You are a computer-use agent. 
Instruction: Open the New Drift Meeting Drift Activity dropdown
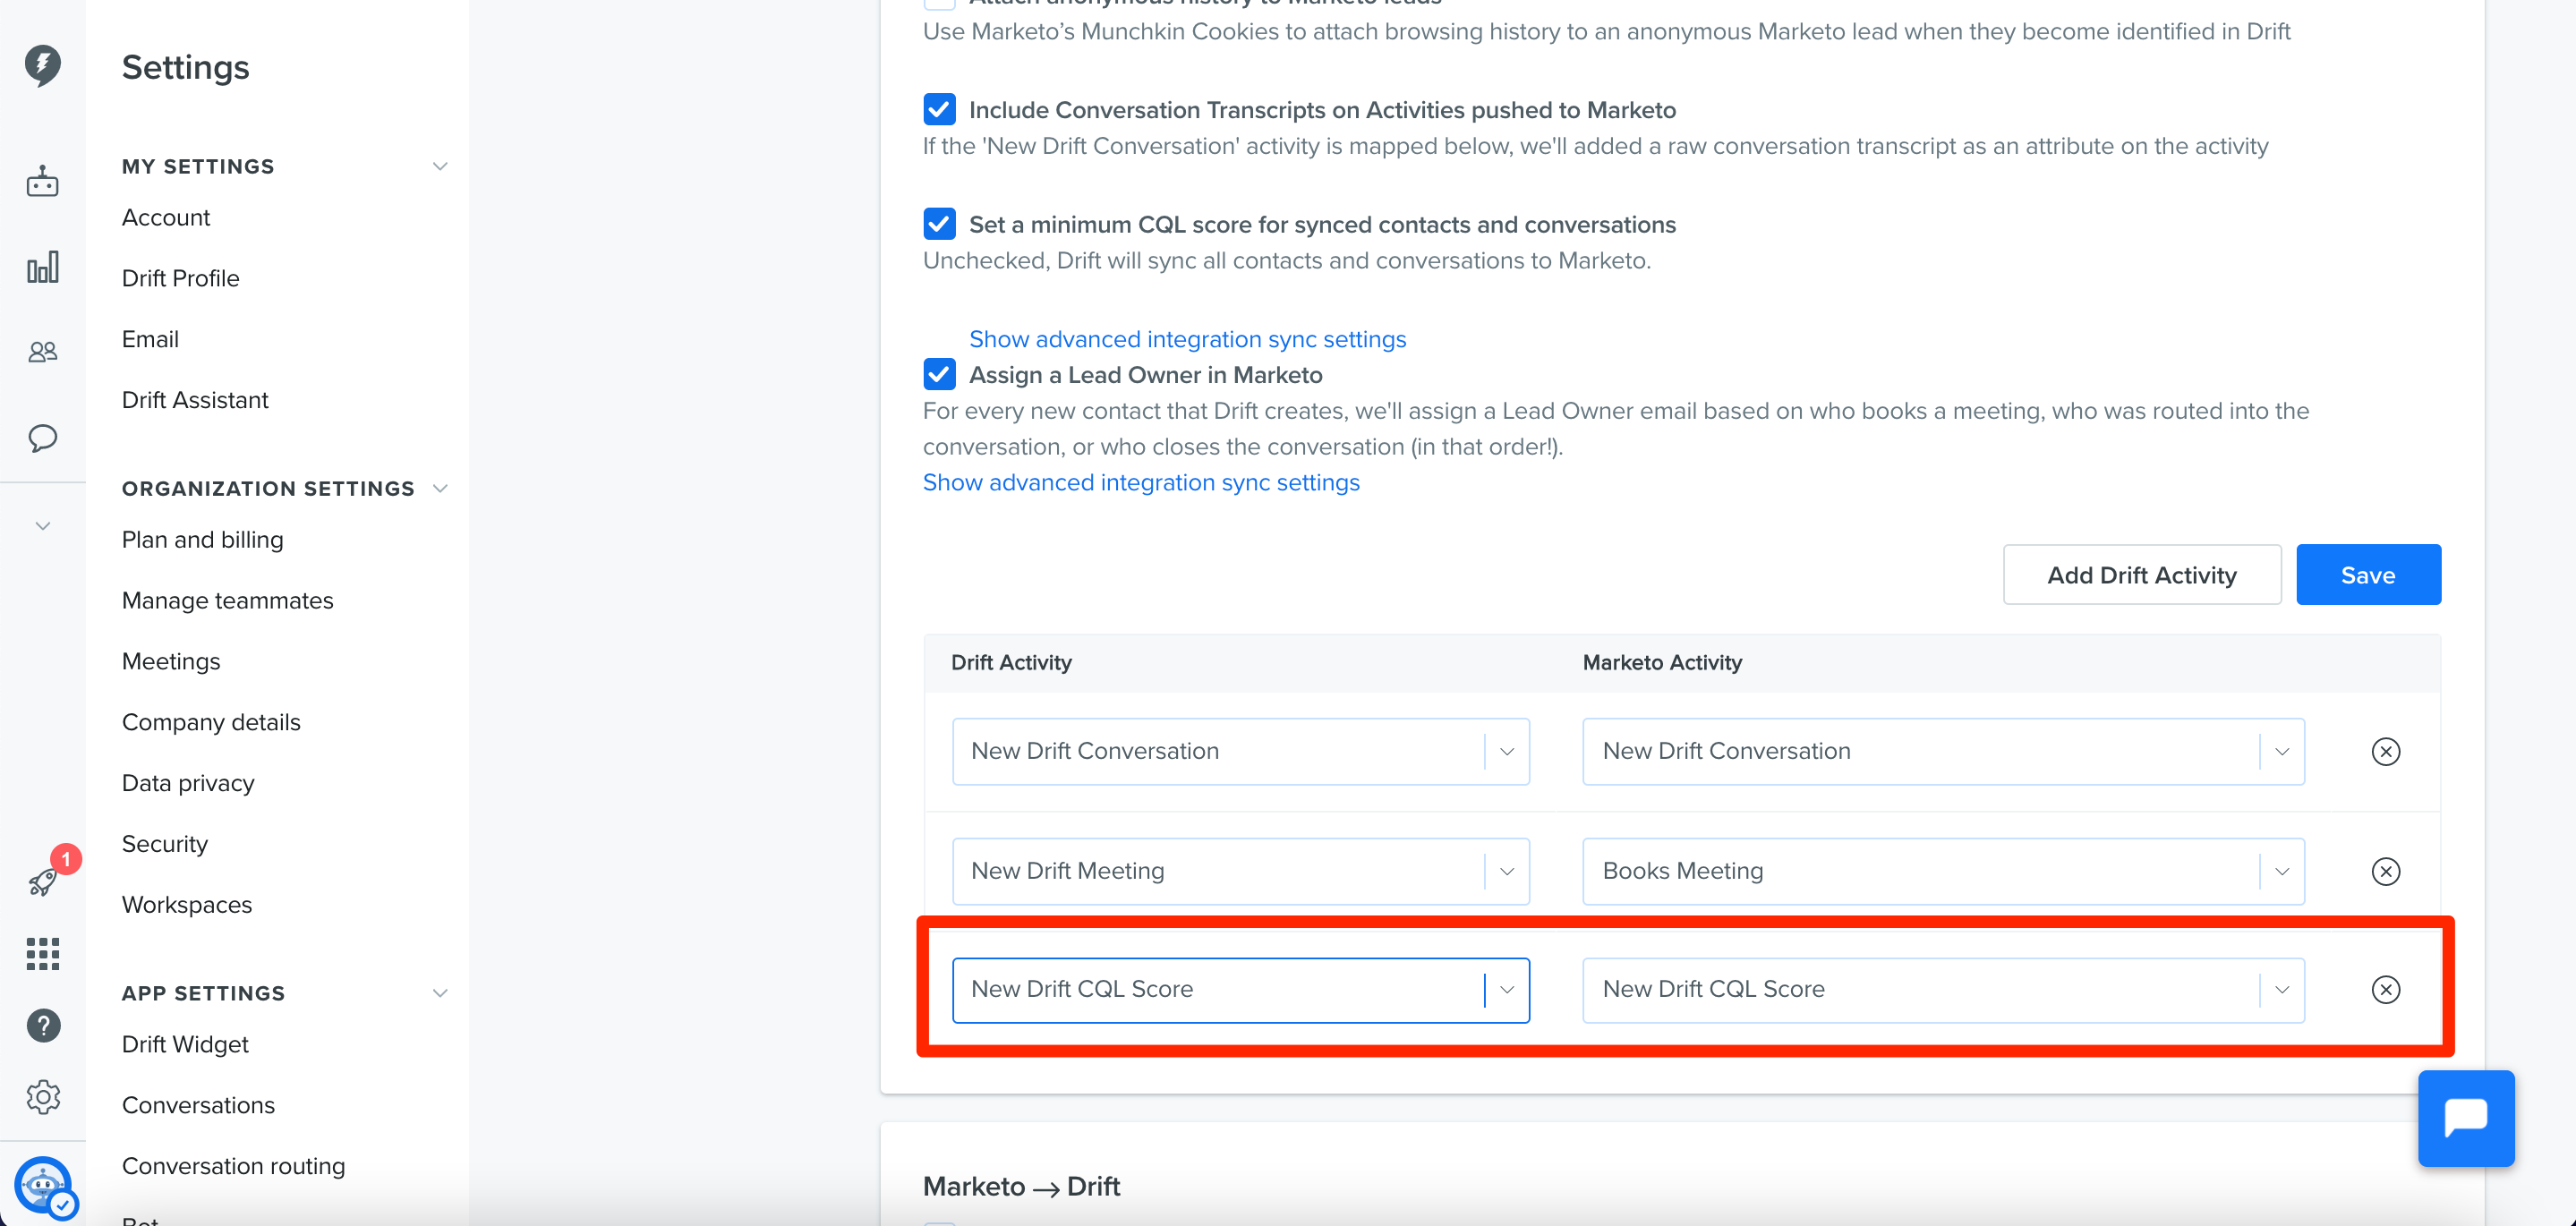[1241, 871]
